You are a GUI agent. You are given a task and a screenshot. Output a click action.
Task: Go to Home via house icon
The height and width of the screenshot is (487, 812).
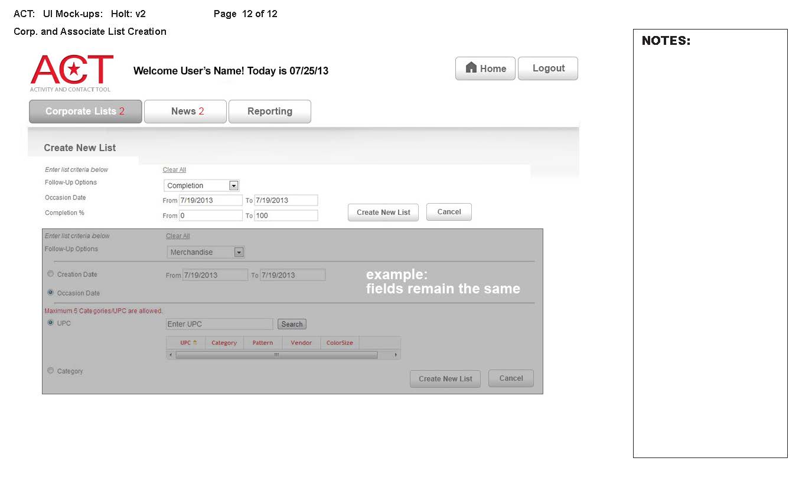pos(471,68)
